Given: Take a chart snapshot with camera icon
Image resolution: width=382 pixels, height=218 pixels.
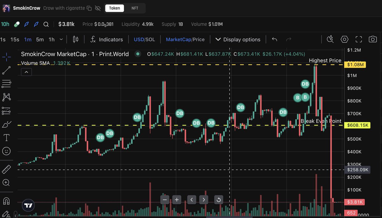Looking at the screenshot, I should (x=373, y=39).
